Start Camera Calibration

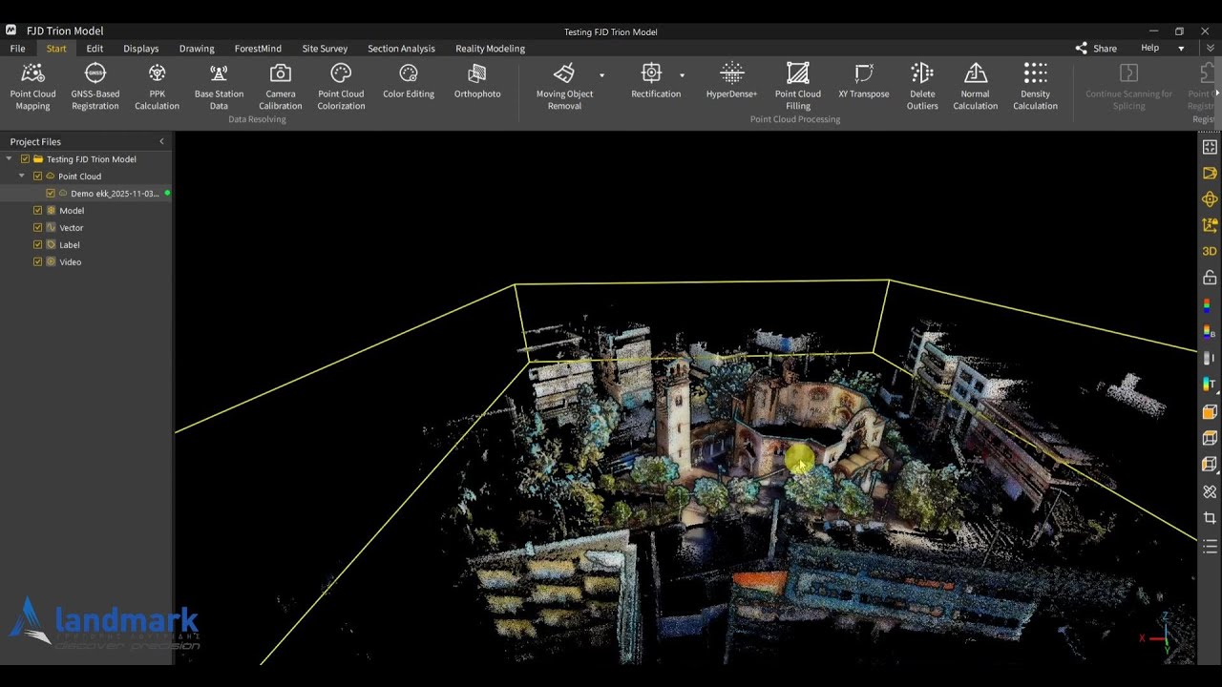(x=281, y=87)
